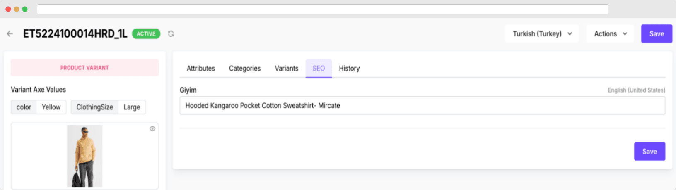Open the Turkish (Turkey) language dropdown
This screenshot has width=676, height=190.
pos(542,34)
